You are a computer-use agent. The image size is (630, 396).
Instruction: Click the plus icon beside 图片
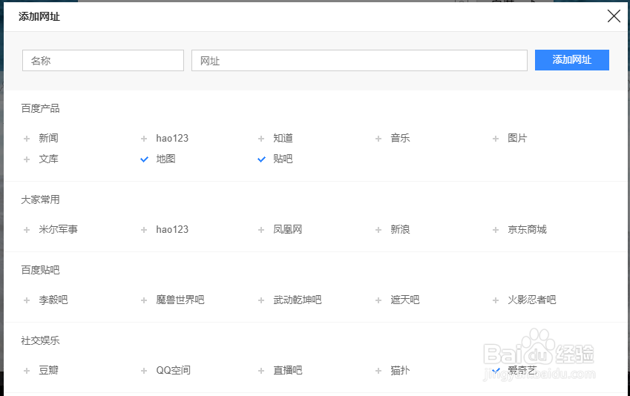(496, 139)
